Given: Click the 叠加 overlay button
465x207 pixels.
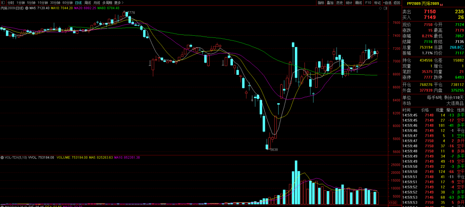Looking at the screenshot, I should [x=330, y=3].
